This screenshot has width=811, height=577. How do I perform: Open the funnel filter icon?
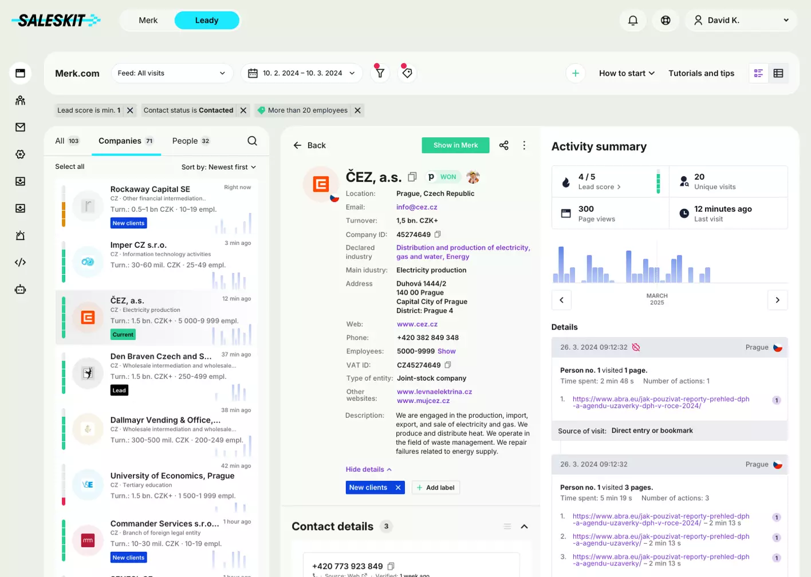pos(380,73)
